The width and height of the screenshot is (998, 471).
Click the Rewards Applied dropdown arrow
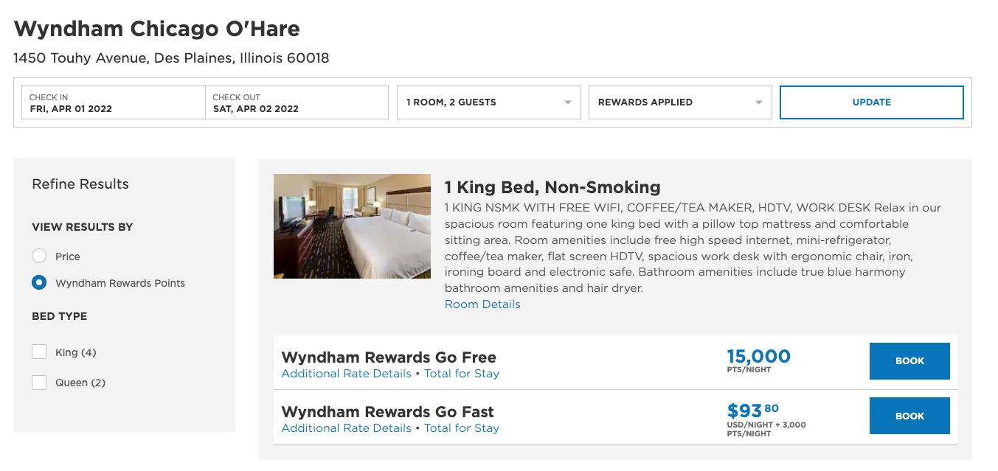(758, 102)
